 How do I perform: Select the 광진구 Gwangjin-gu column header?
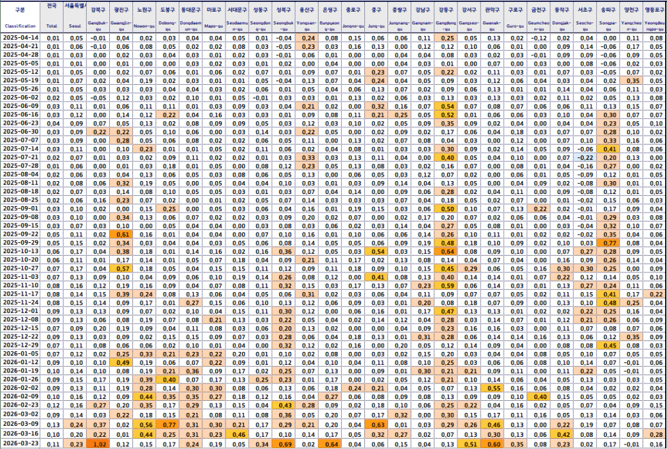(x=121, y=17)
